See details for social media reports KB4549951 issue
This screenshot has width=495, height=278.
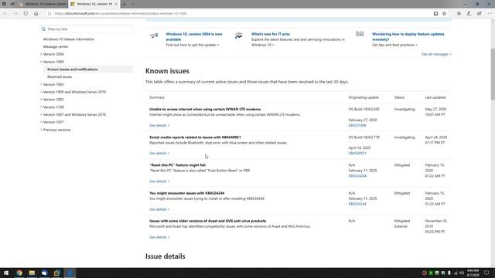159,153
